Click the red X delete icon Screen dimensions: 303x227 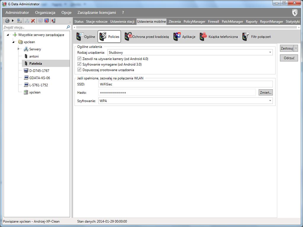(x=33, y=21)
